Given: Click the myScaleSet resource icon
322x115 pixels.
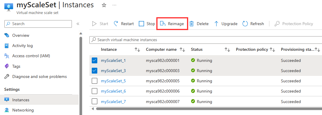Looking at the screenshot, I should [x=9, y=7].
